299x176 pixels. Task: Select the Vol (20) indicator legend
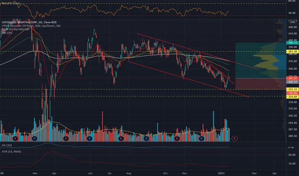[x=7, y=33]
